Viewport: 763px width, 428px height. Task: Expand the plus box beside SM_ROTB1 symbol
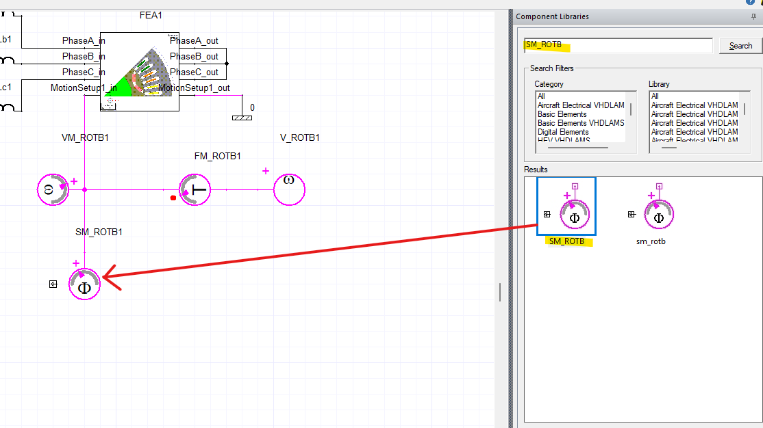[x=53, y=284]
